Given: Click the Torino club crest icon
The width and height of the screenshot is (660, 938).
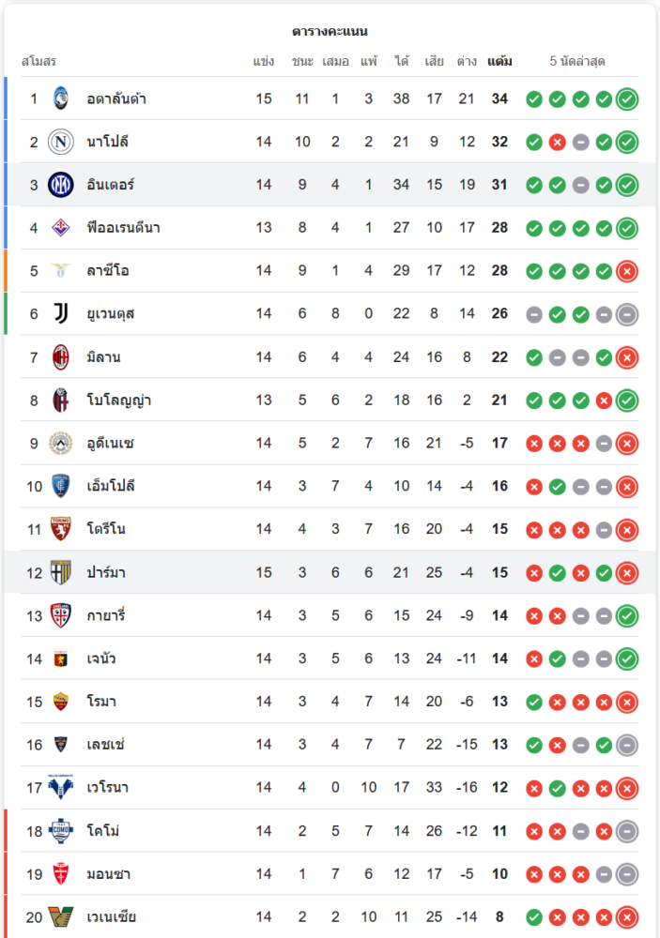Looking at the screenshot, I should point(61,529).
